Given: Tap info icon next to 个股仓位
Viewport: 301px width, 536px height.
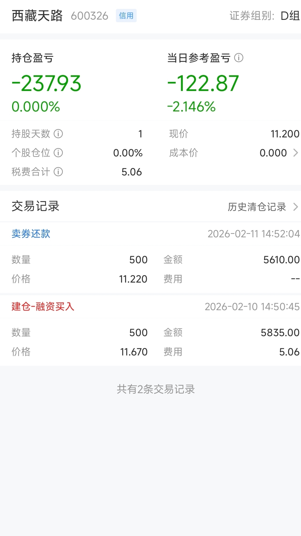Looking at the screenshot, I should pyautogui.click(x=58, y=153).
